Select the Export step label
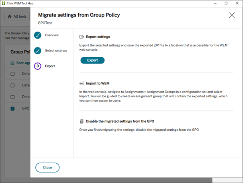Viewport: 243px width, 183px height. [50, 66]
